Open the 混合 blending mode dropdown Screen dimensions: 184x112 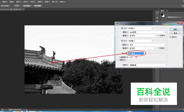coord(137,53)
